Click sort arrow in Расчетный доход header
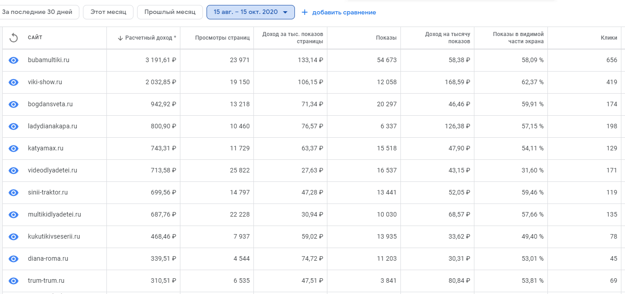This screenshot has width=625, height=294. coord(120,38)
